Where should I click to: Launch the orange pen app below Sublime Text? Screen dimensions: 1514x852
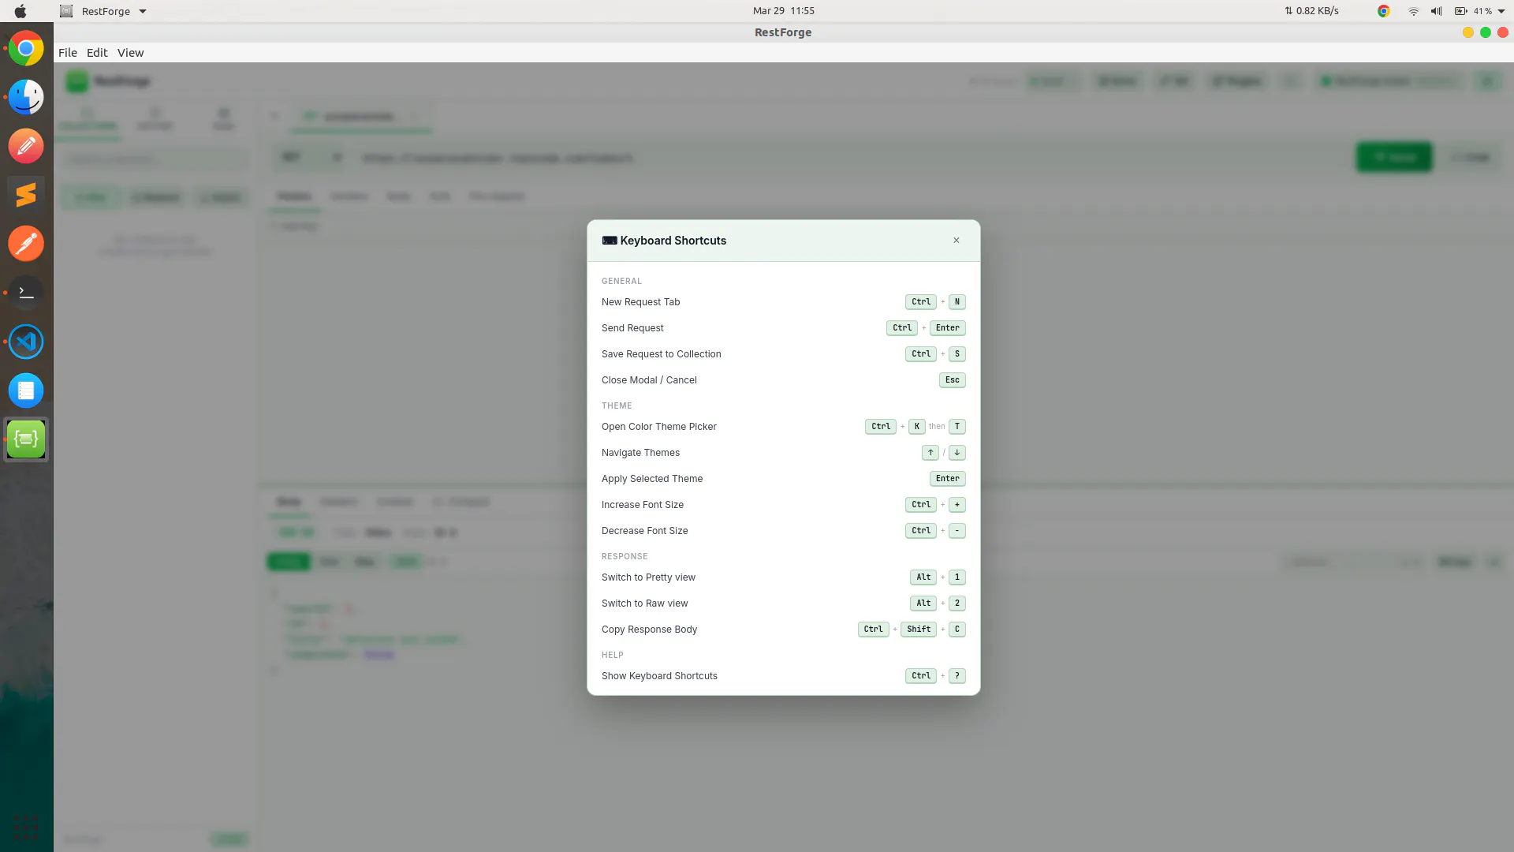tap(26, 244)
